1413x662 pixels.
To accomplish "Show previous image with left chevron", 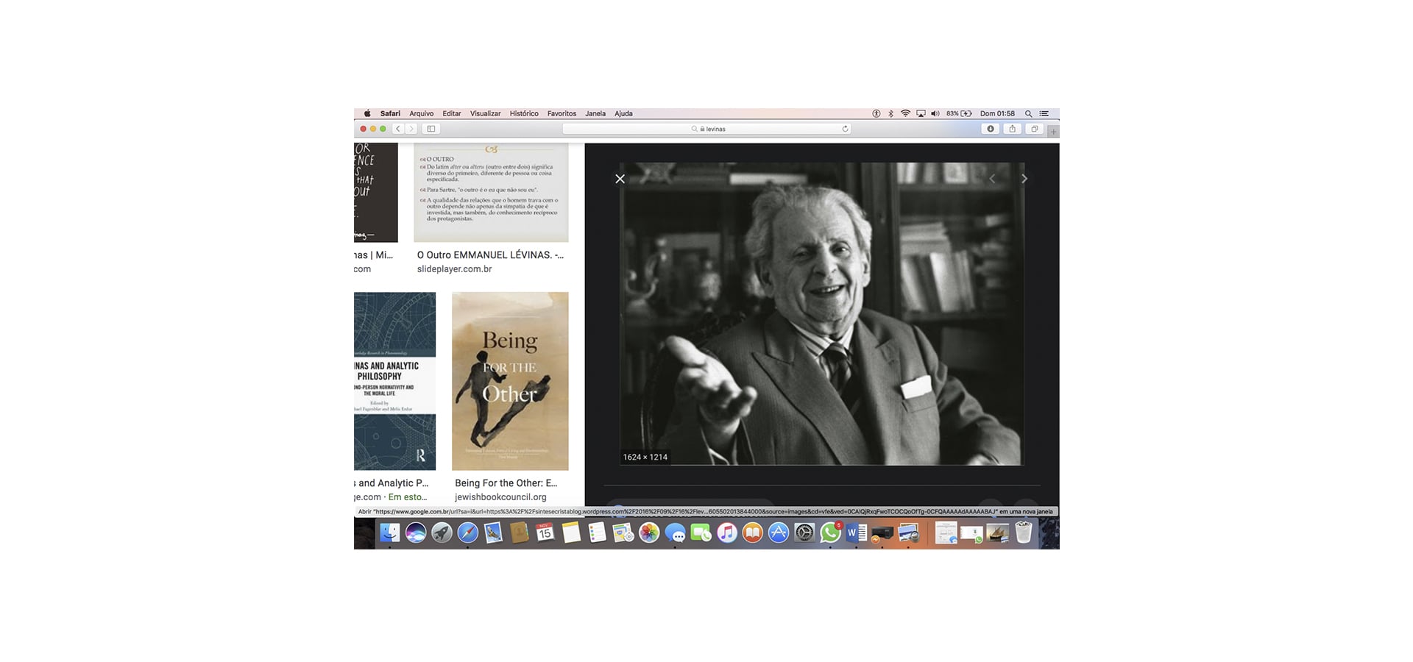I will point(992,179).
